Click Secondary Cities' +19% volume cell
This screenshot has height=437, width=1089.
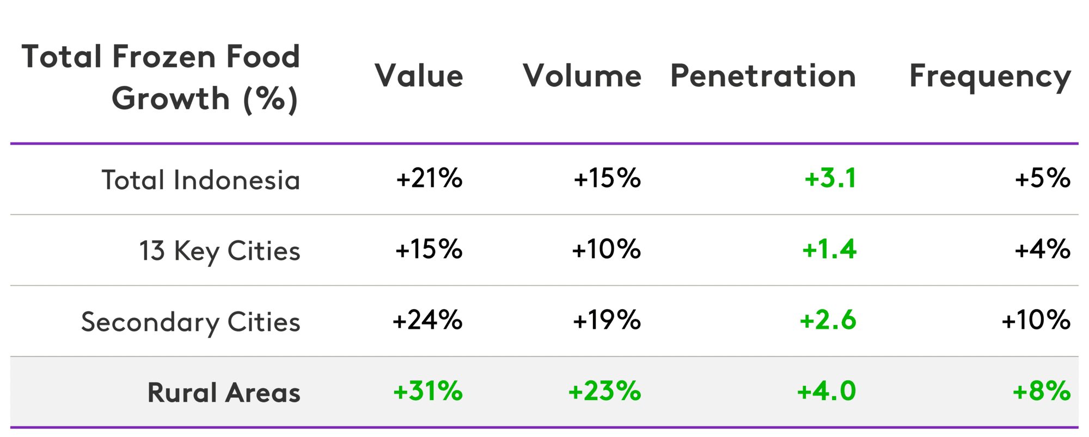(607, 320)
